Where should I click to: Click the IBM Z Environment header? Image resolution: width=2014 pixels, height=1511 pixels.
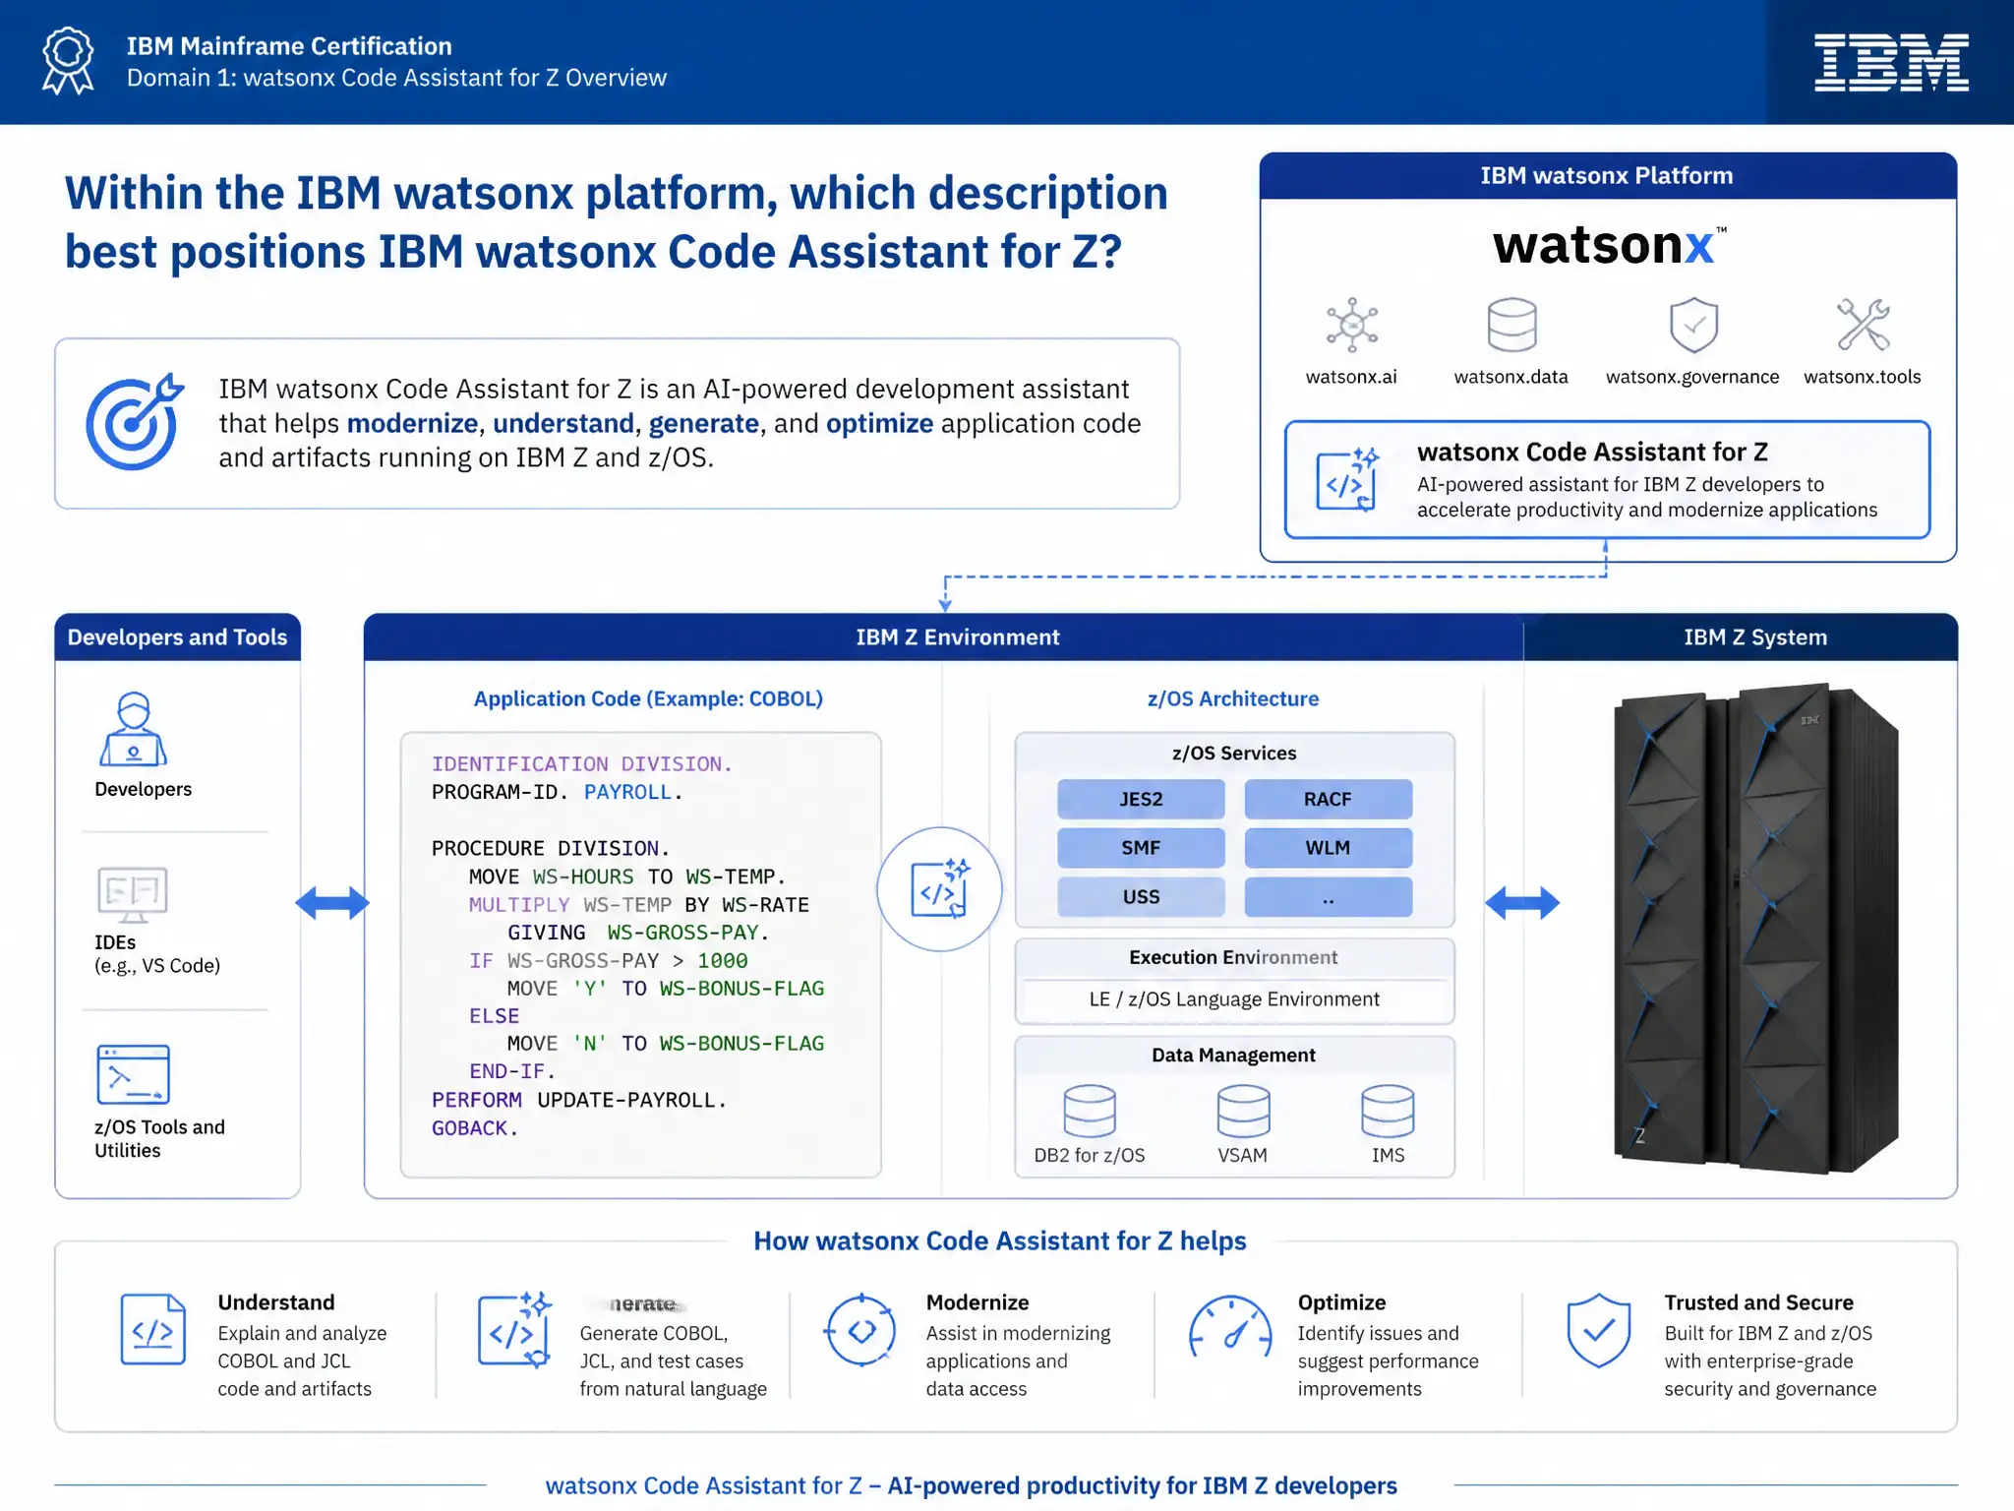(943, 637)
